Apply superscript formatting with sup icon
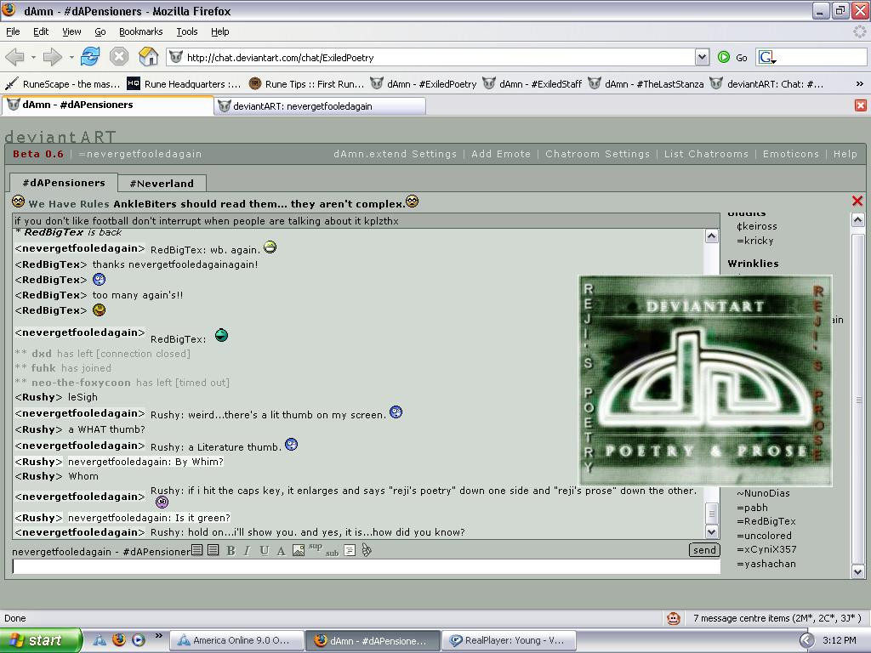 315,547
